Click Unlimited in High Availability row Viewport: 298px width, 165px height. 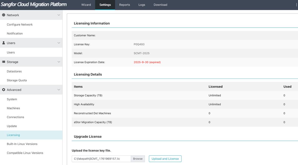[215, 104]
